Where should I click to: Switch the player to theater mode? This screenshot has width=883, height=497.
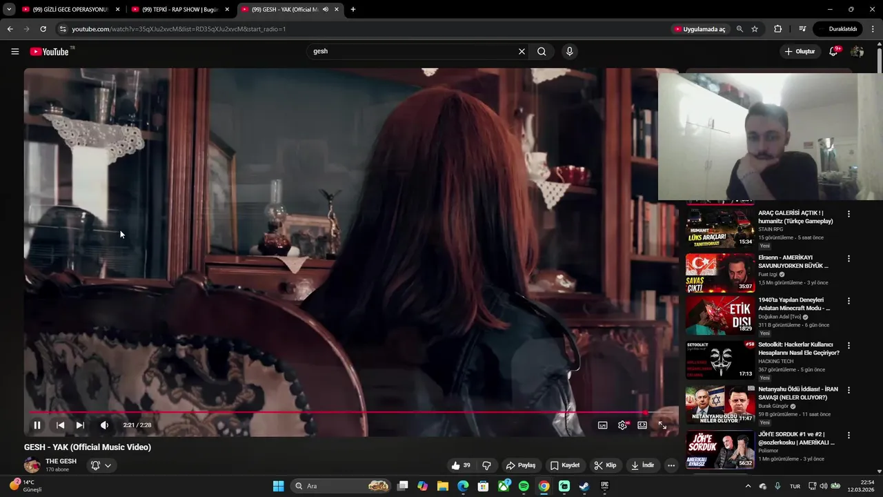click(x=642, y=425)
